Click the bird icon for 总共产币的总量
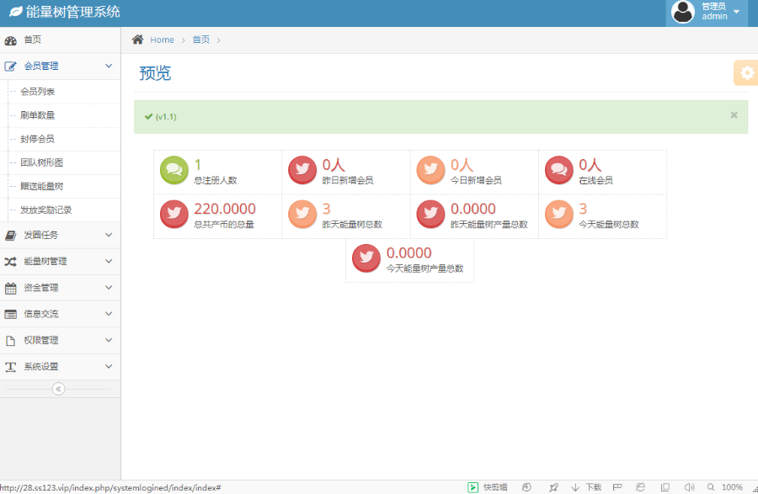Image resolution: width=758 pixels, height=494 pixels. tap(174, 214)
